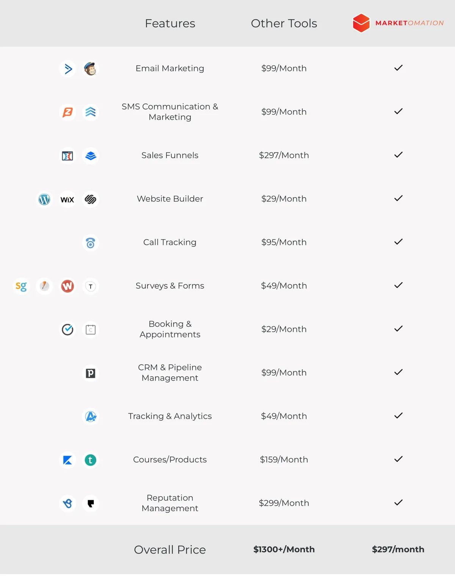This screenshot has width=455, height=576.
Task: Click the Other Tools column header
Action: [x=284, y=24]
